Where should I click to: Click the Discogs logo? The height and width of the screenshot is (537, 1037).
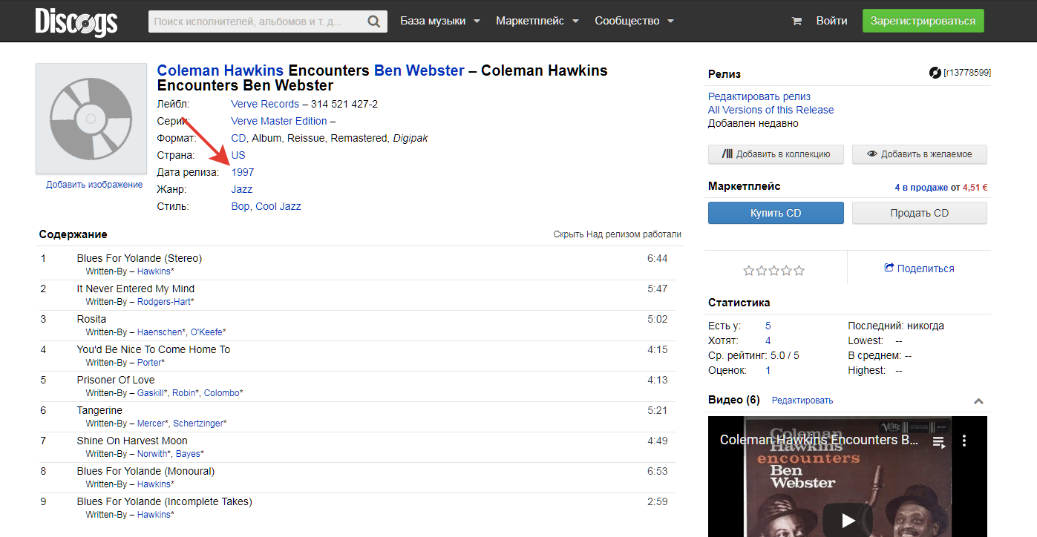coord(76,22)
